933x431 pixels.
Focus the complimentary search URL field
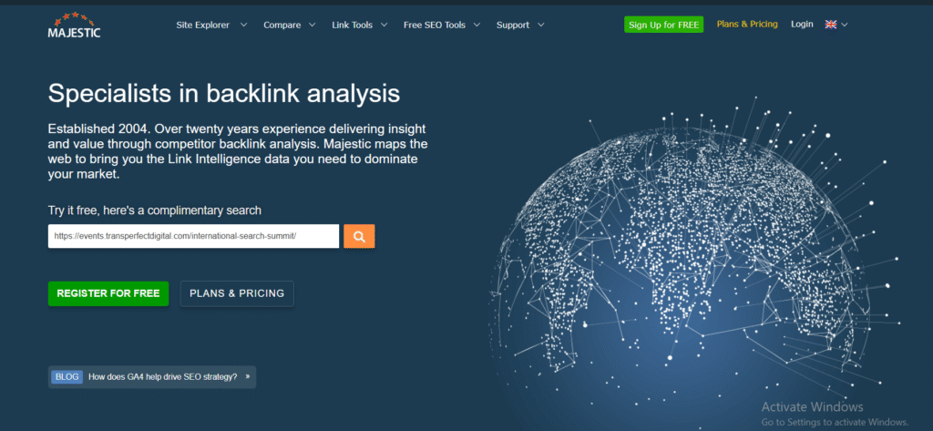(193, 236)
